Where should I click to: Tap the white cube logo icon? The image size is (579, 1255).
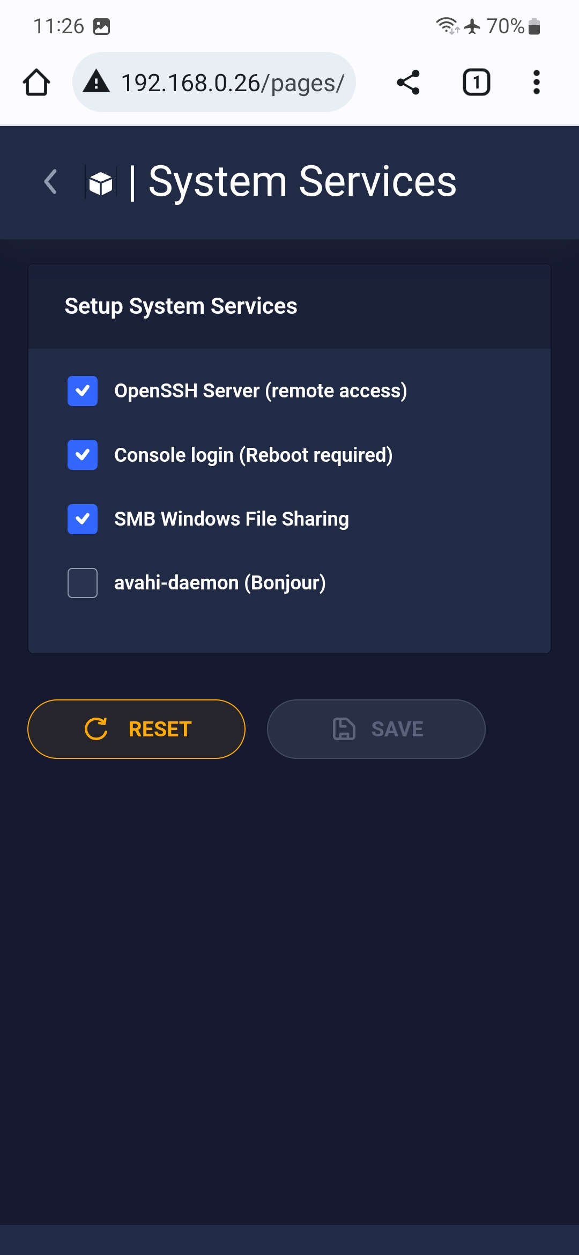[101, 183]
